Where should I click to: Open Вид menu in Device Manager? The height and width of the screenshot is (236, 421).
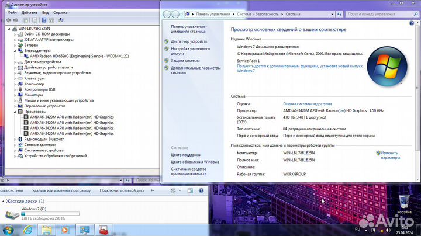[45, 13]
